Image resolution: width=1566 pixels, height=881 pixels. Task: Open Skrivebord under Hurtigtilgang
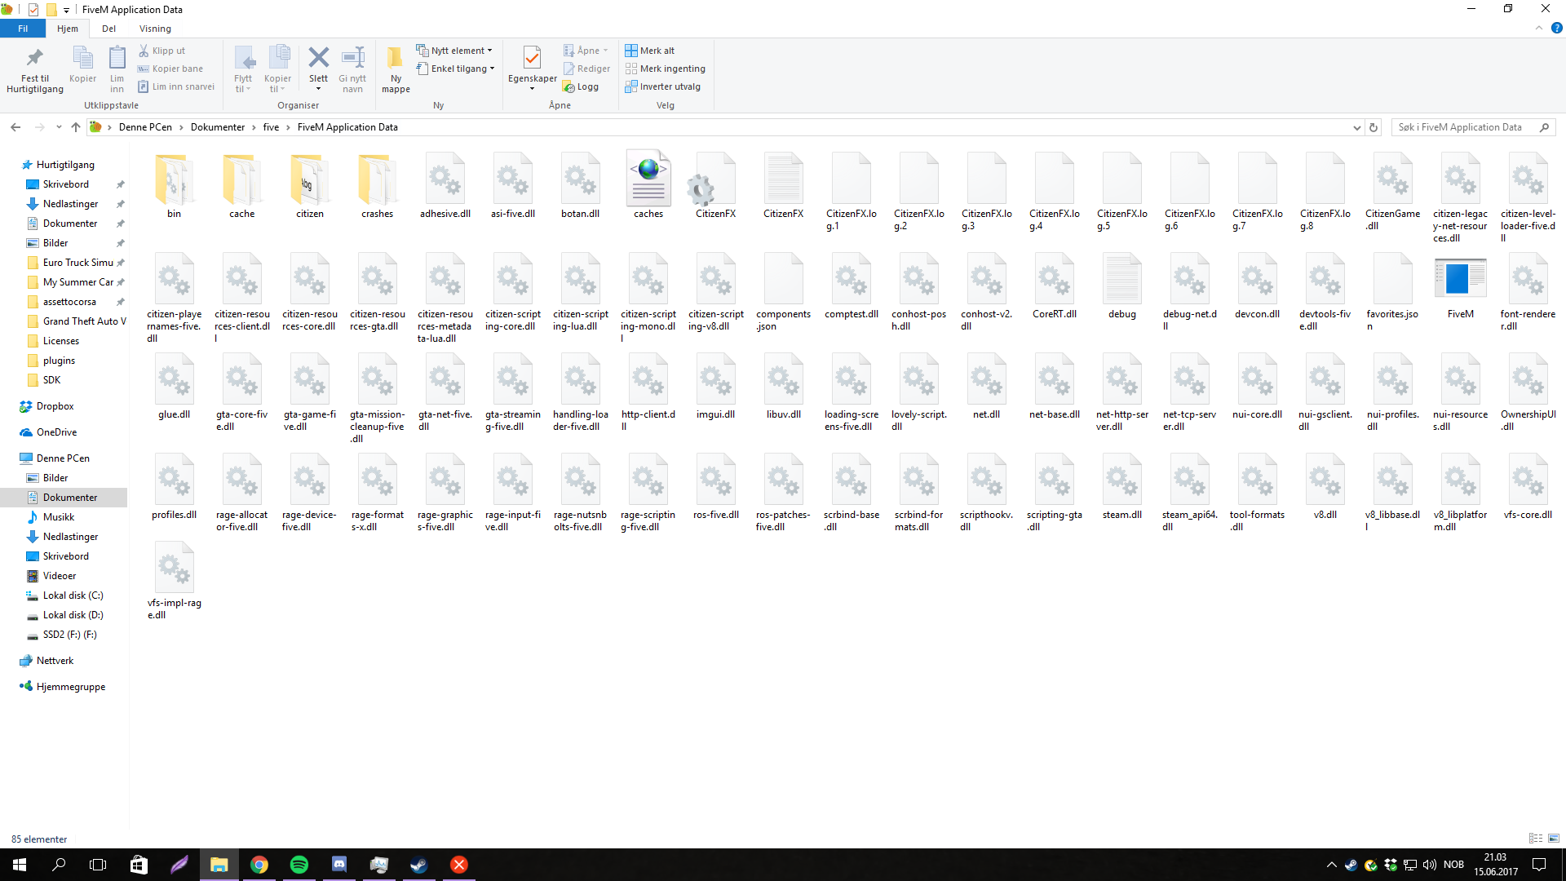pyautogui.click(x=66, y=184)
